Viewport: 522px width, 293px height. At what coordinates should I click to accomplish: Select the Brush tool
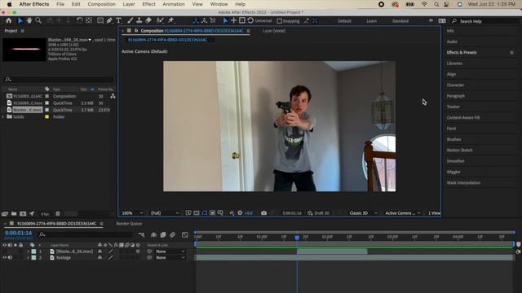[130, 20]
